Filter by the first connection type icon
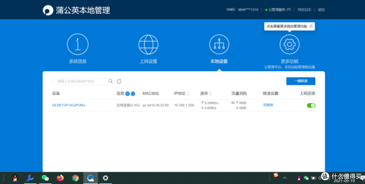The width and height of the screenshot is (365, 184). (127, 94)
